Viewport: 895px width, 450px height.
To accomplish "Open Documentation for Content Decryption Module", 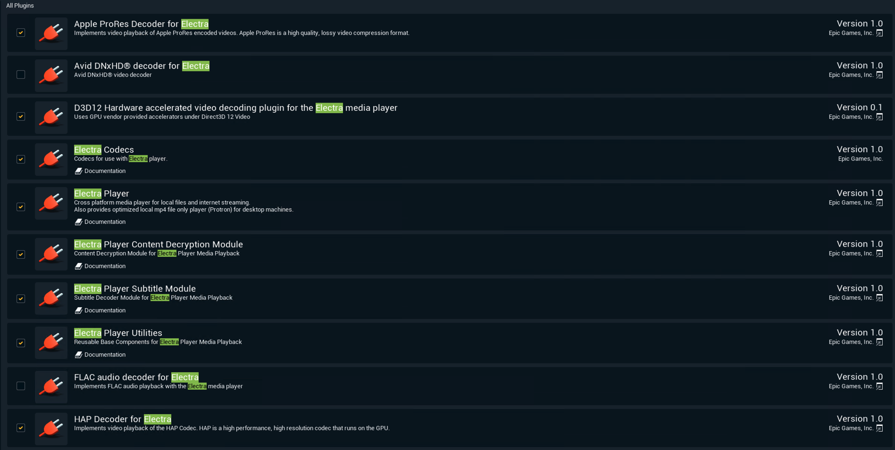I will click(x=100, y=266).
